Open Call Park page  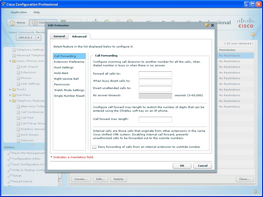coord(25,118)
